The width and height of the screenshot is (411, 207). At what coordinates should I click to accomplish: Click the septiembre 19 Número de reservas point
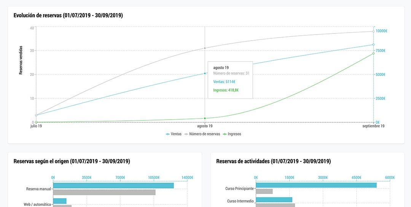(373, 32)
